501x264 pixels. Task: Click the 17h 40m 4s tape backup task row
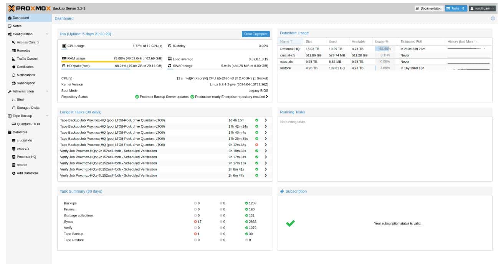coord(164,133)
